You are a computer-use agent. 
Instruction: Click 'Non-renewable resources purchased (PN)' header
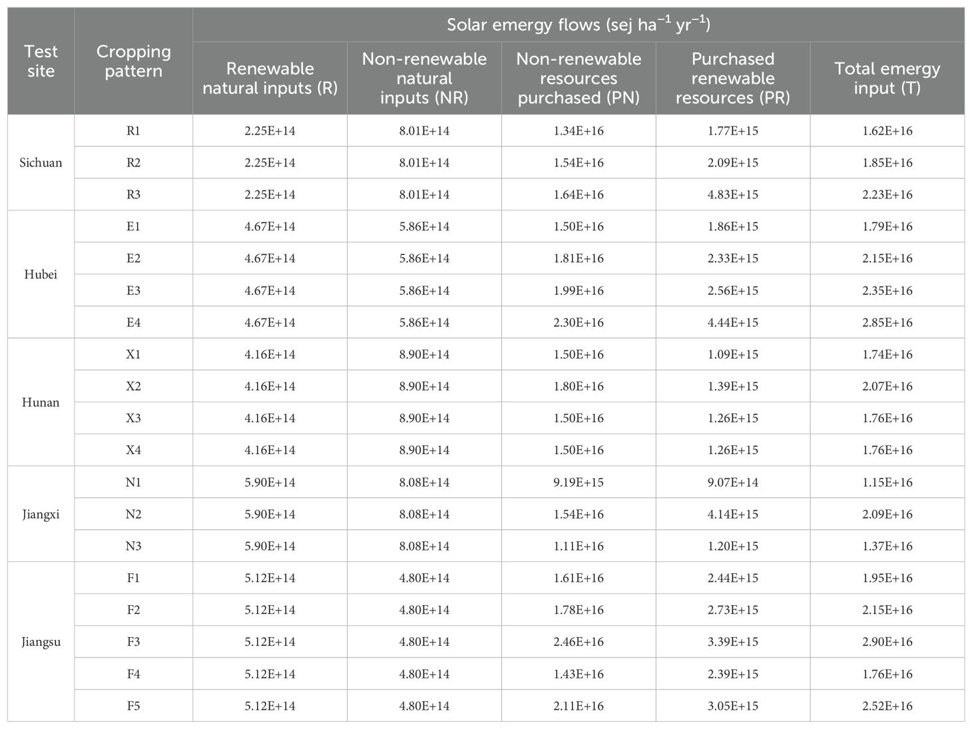click(579, 79)
